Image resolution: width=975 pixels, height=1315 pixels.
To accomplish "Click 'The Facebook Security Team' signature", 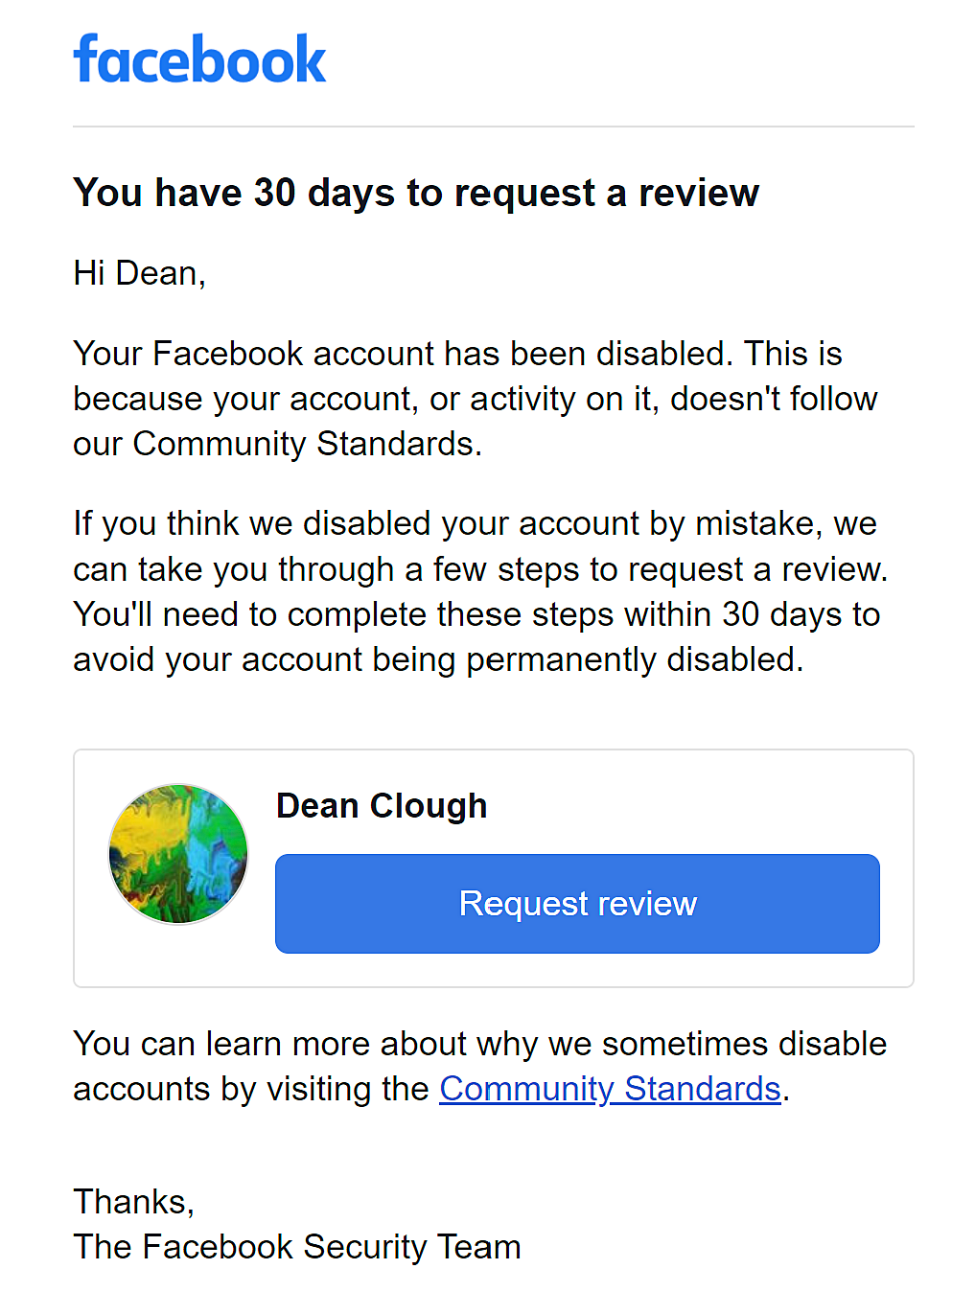I will (x=297, y=1247).
